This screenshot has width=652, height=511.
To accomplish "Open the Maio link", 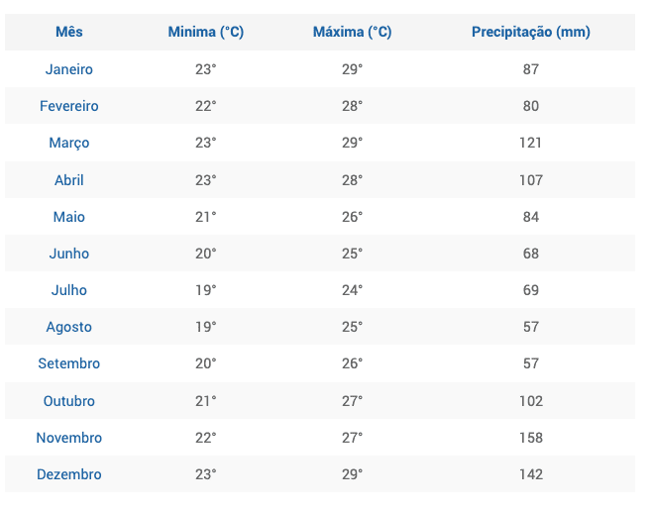I will point(69,217).
